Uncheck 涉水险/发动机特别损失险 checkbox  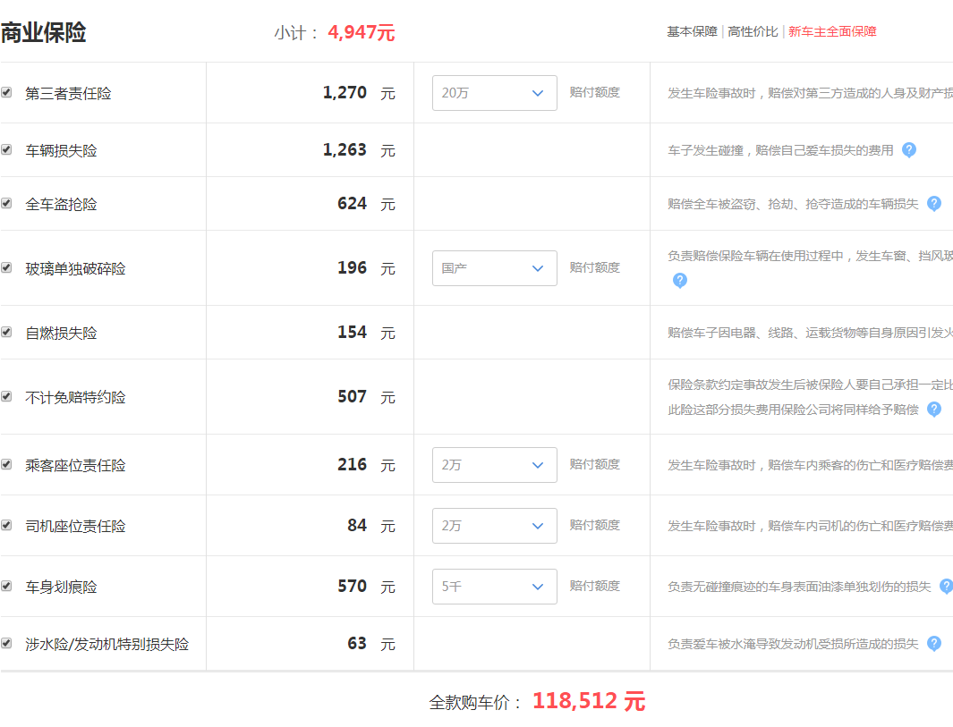tap(6, 643)
